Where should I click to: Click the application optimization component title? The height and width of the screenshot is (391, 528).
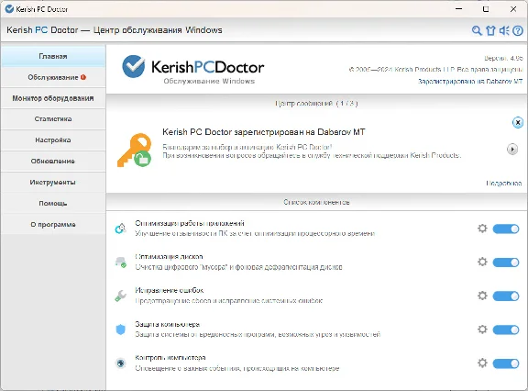[x=190, y=223]
